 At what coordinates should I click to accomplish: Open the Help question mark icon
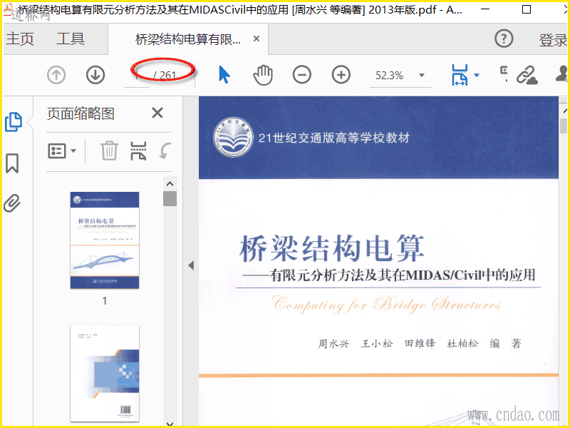point(504,39)
